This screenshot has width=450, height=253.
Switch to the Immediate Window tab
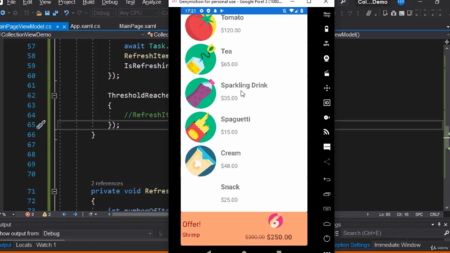click(x=397, y=245)
